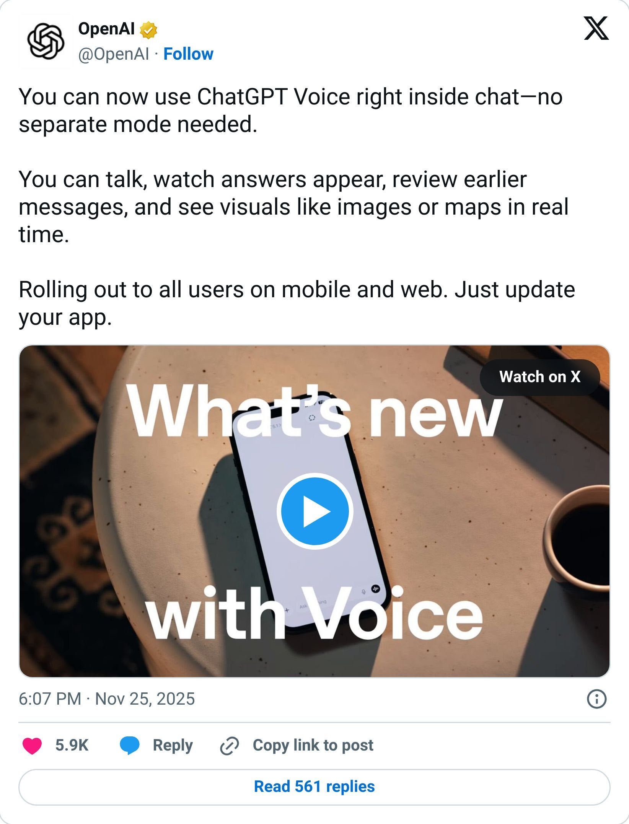The image size is (629, 824).
Task: Click the Rolling out to all users paragraph
Action: tap(297, 303)
